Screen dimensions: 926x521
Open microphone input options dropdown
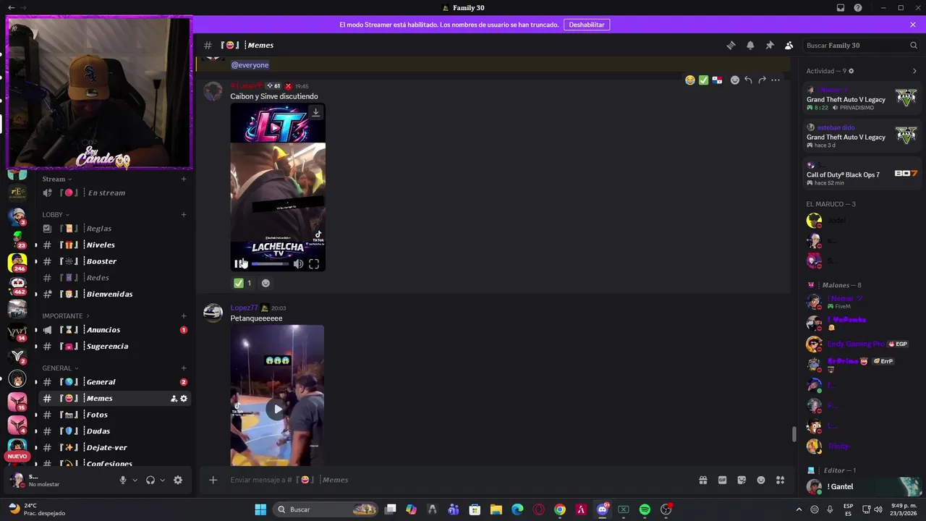point(135,480)
